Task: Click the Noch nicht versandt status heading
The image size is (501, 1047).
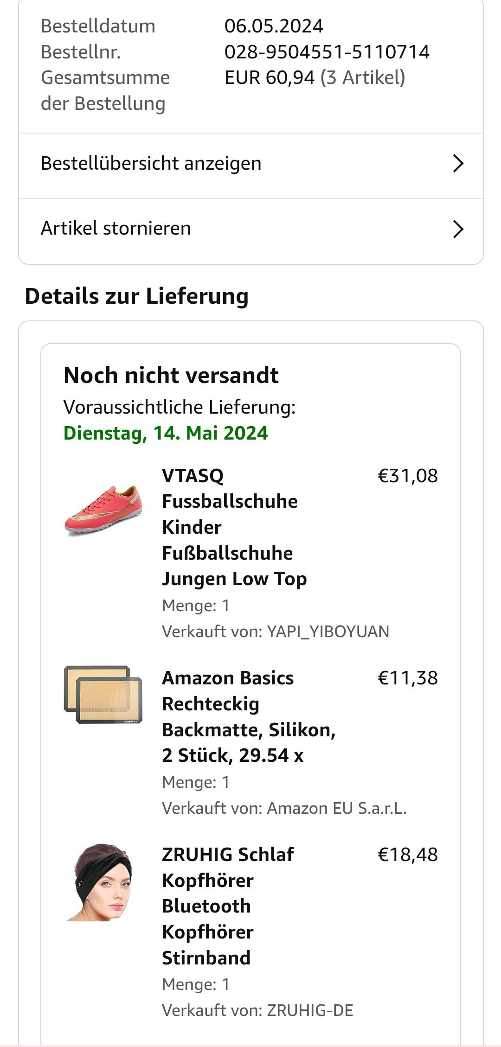Action: [171, 376]
